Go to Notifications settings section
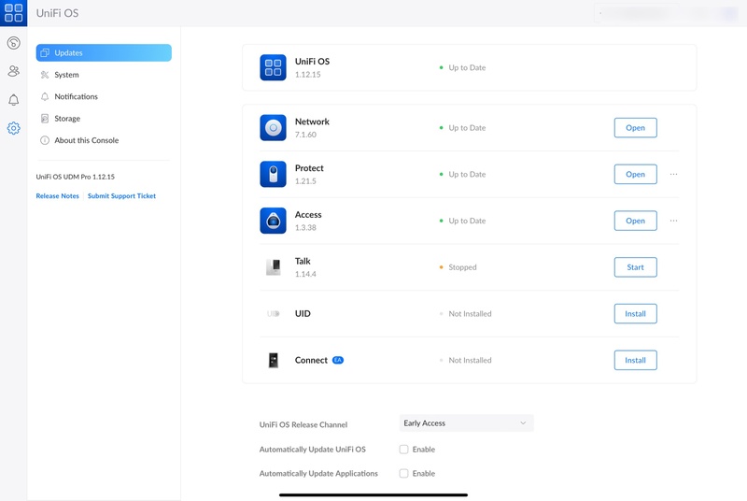The width and height of the screenshot is (747, 501). (x=104, y=96)
